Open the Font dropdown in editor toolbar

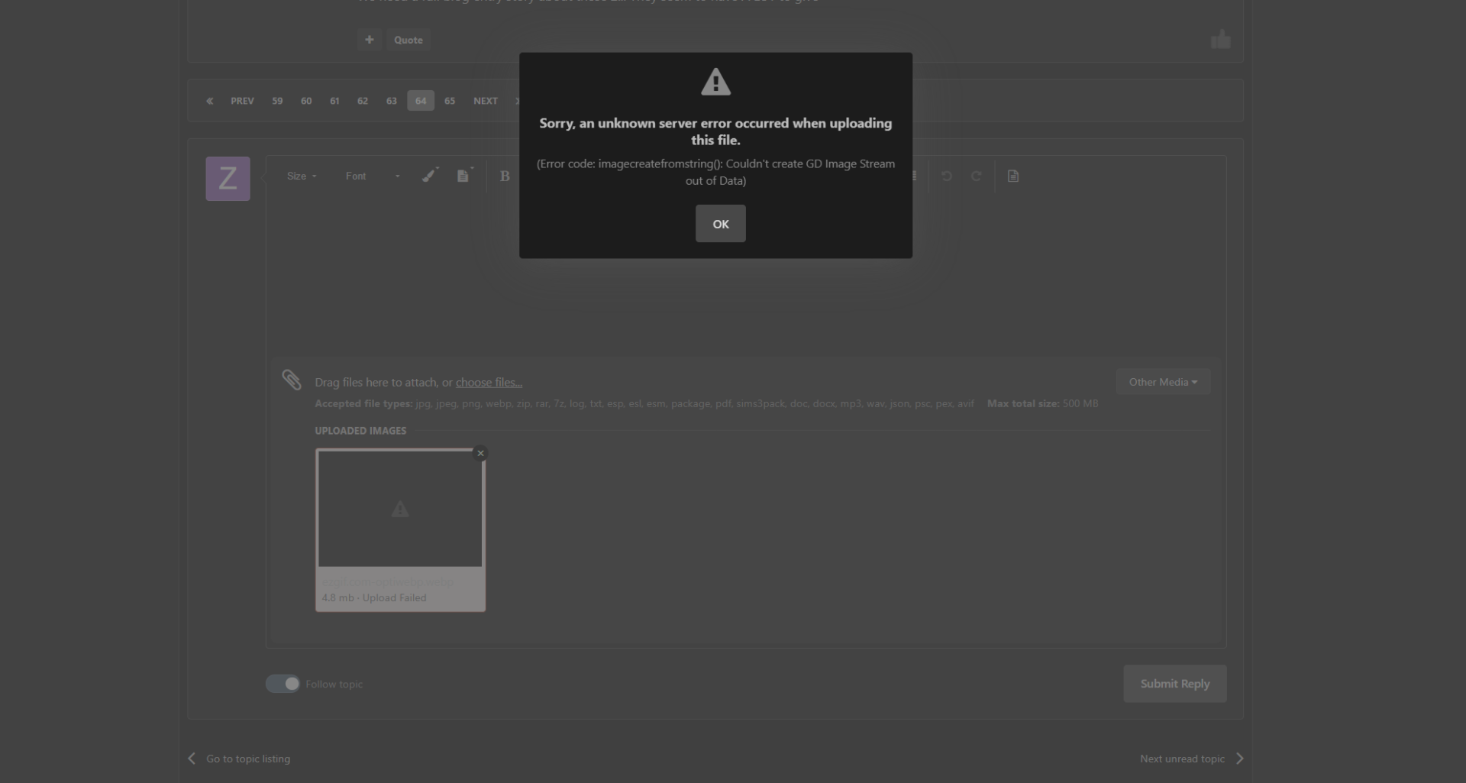pyautogui.click(x=372, y=176)
